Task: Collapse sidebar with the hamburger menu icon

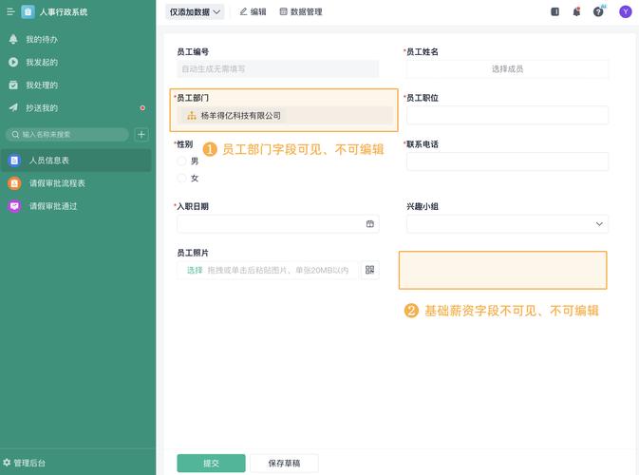Action: (x=10, y=11)
